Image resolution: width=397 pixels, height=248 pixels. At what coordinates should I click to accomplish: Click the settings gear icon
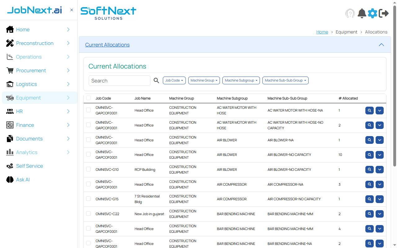(372, 13)
